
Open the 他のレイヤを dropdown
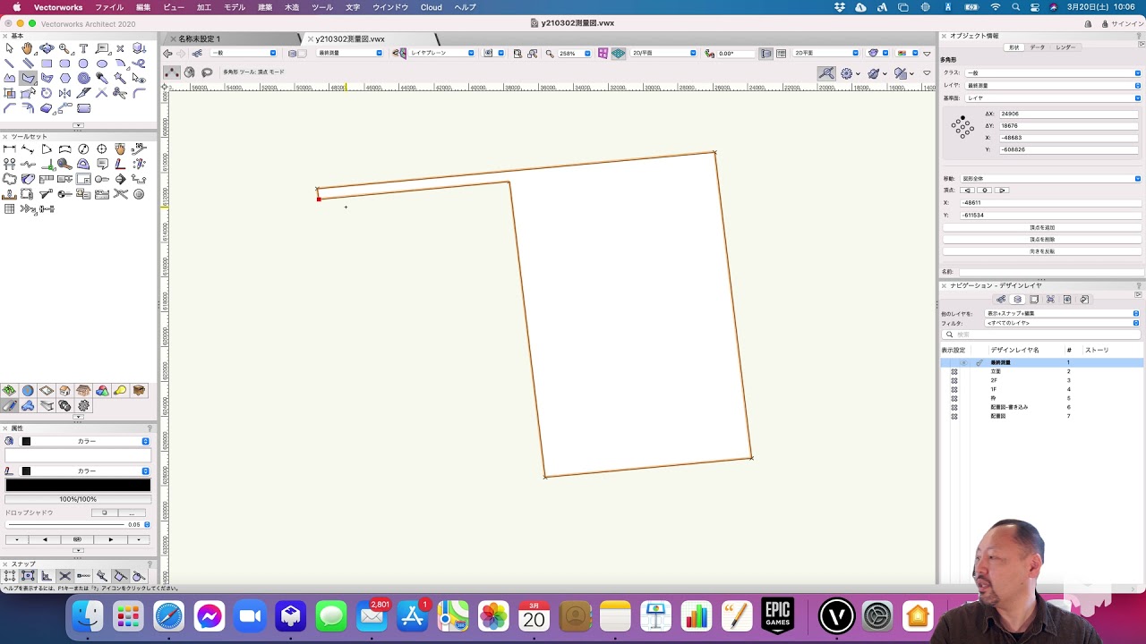click(1062, 313)
